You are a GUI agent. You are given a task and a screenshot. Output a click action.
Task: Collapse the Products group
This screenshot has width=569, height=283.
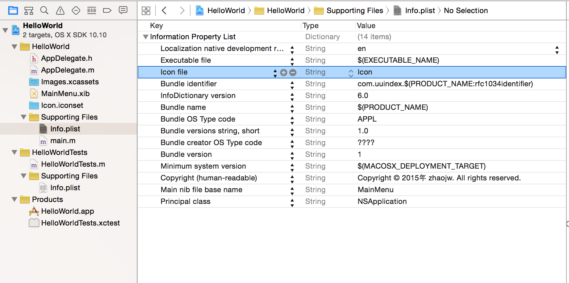(x=14, y=200)
